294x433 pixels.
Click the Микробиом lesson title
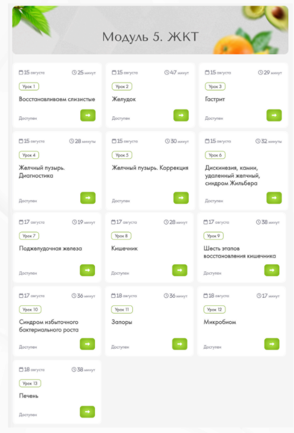220,322
